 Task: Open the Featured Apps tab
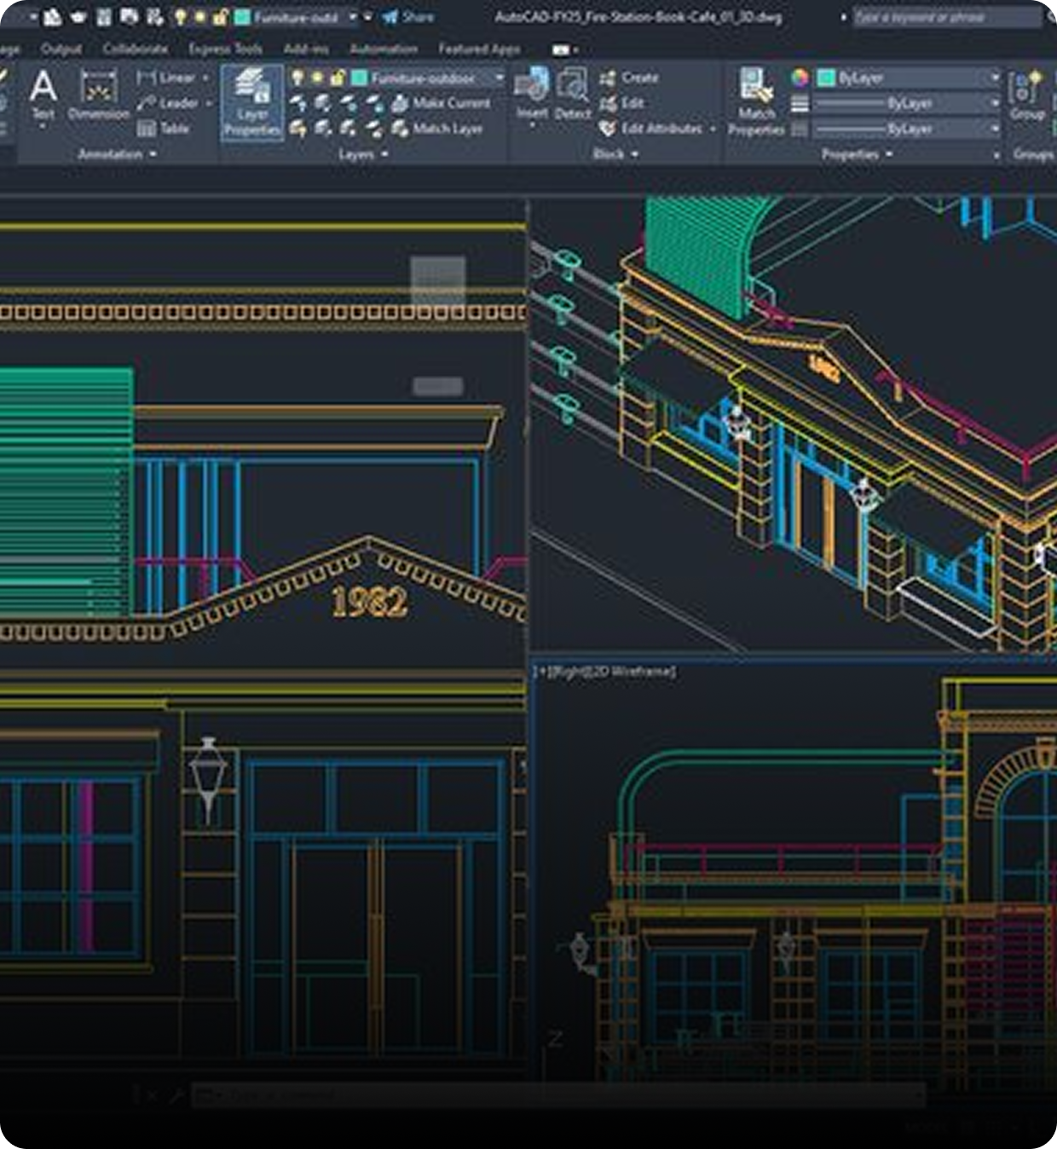point(479,49)
